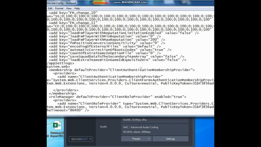Image resolution: width=261 pixels, height=147 pixels.
Task: Click the saveSquadDataToTheSecondaryTeamArray line
Action: tap(117, 56)
